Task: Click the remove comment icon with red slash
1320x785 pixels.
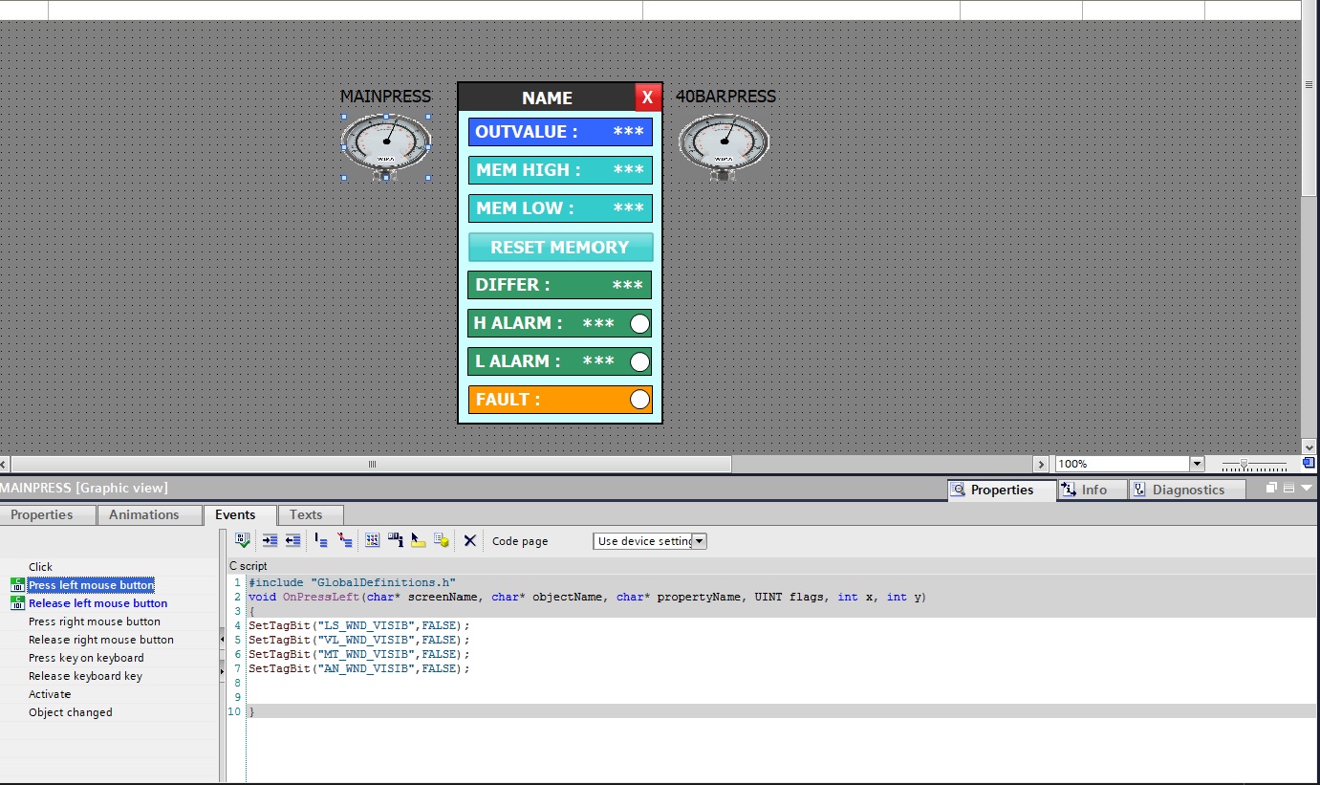Action: [345, 540]
